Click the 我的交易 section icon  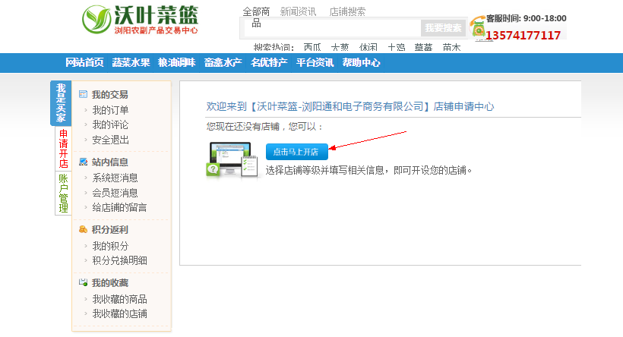pos(84,95)
